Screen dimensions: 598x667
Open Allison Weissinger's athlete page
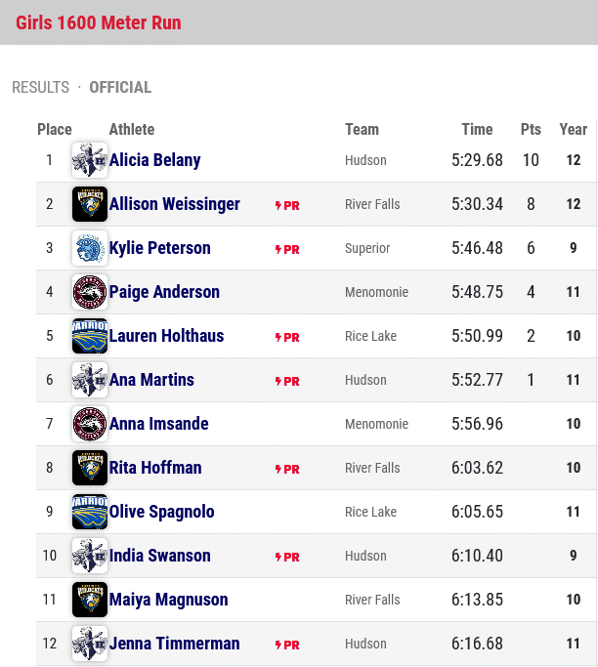click(x=175, y=204)
